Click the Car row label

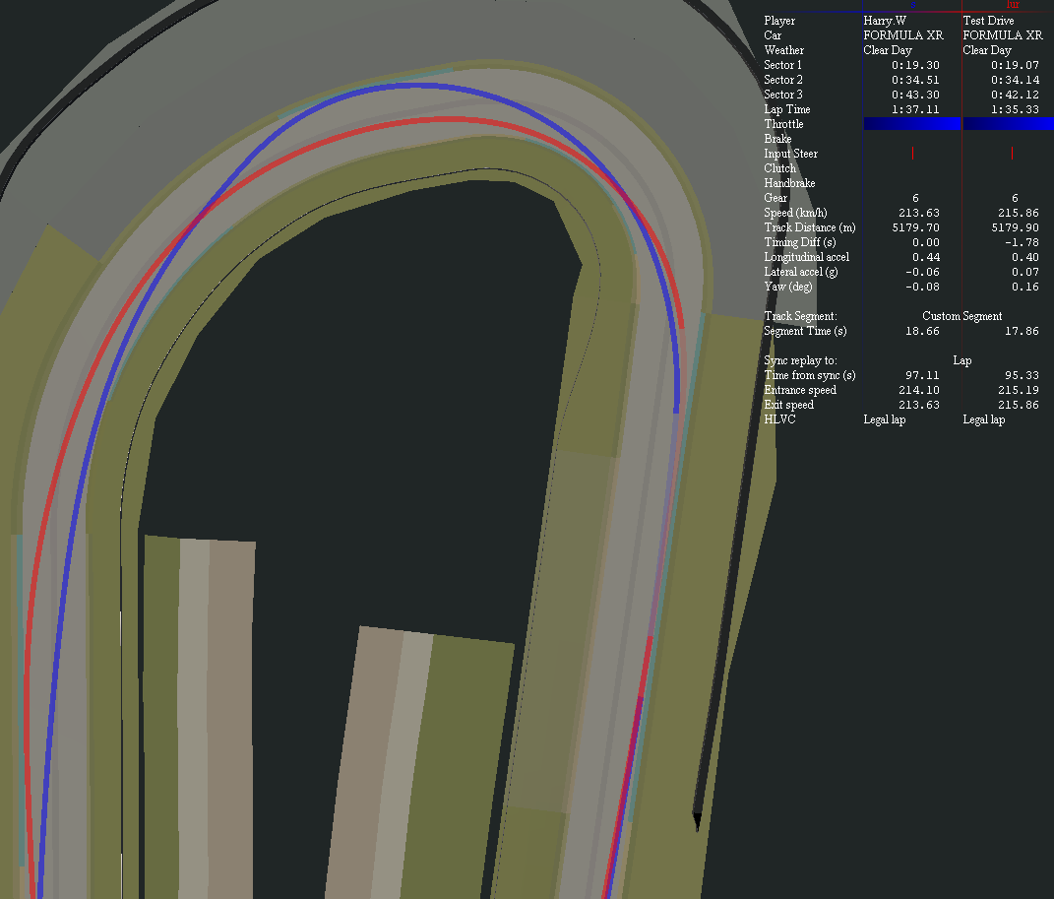tap(773, 35)
